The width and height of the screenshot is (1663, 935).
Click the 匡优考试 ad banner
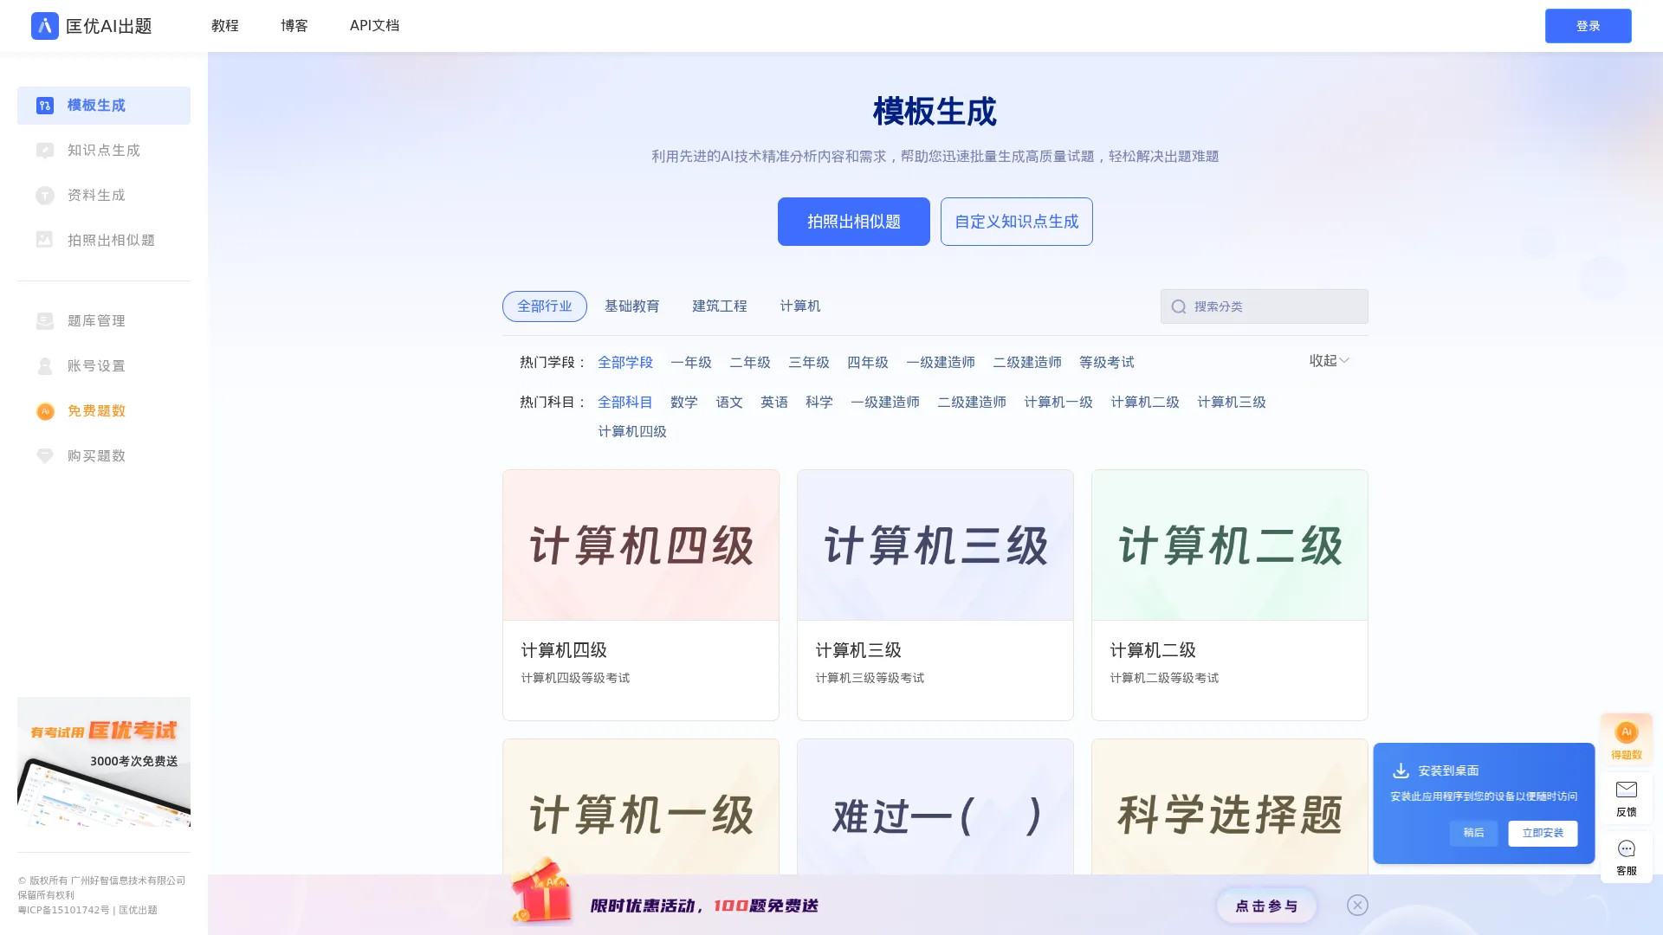point(104,762)
